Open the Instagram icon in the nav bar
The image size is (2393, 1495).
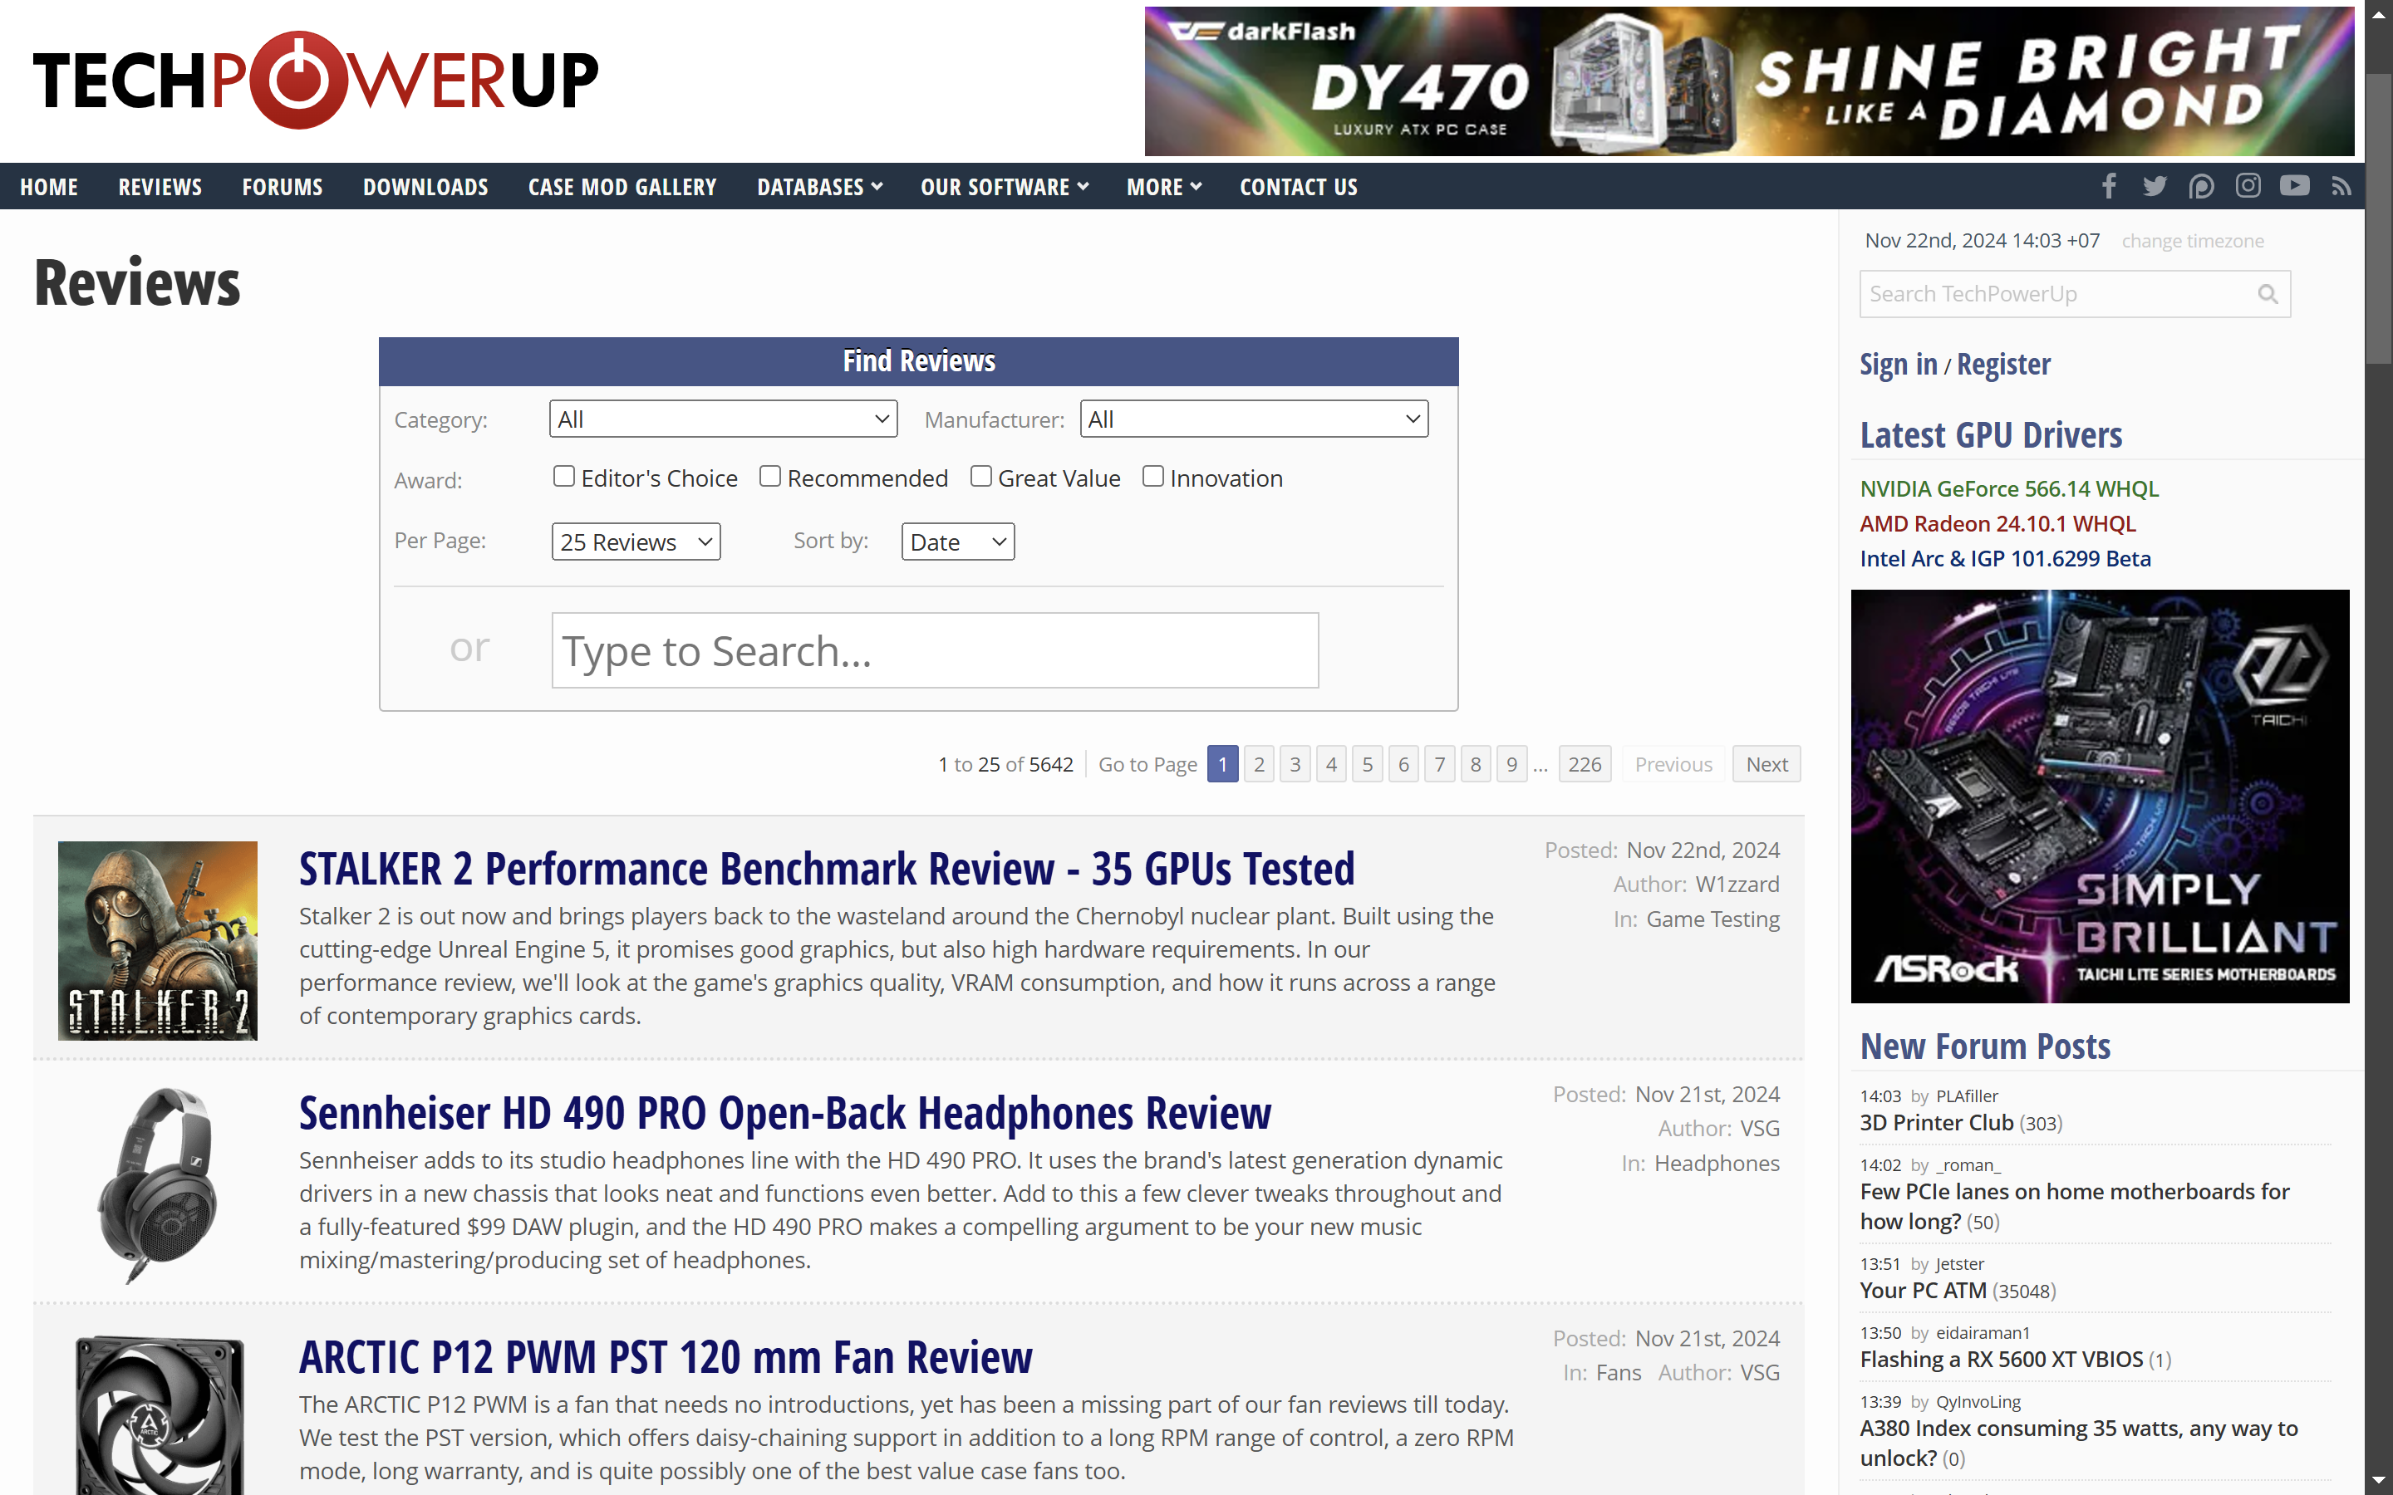point(2248,186)
